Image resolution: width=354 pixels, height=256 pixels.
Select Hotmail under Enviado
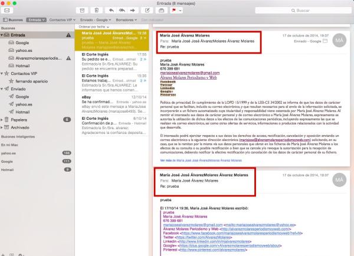22,111
